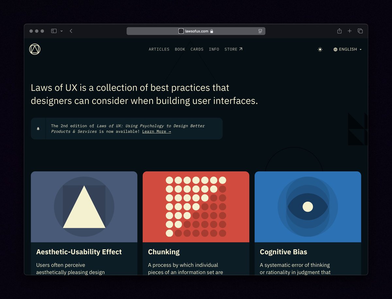Click the Safari sidebar toggle icon
Viewport: 392px width, 299px height.
54,31
